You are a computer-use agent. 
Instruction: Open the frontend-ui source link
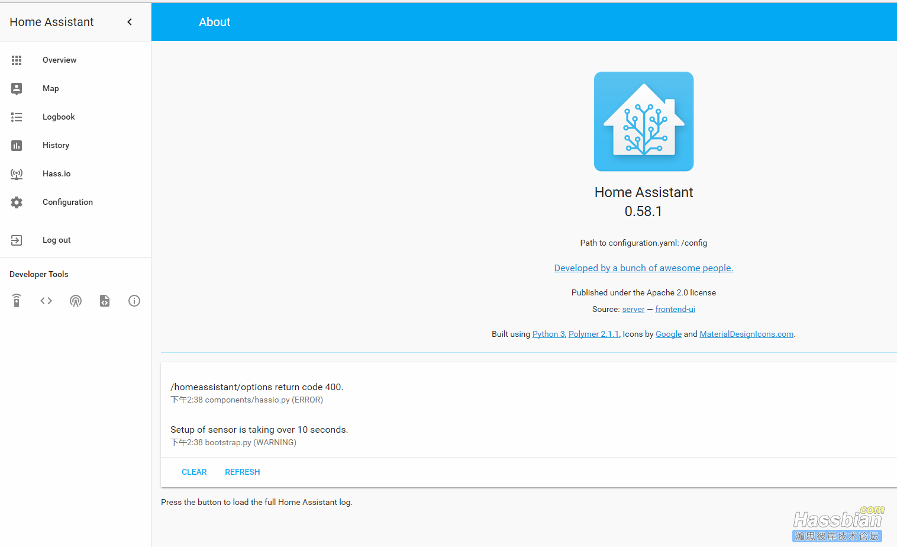point(675,310)
